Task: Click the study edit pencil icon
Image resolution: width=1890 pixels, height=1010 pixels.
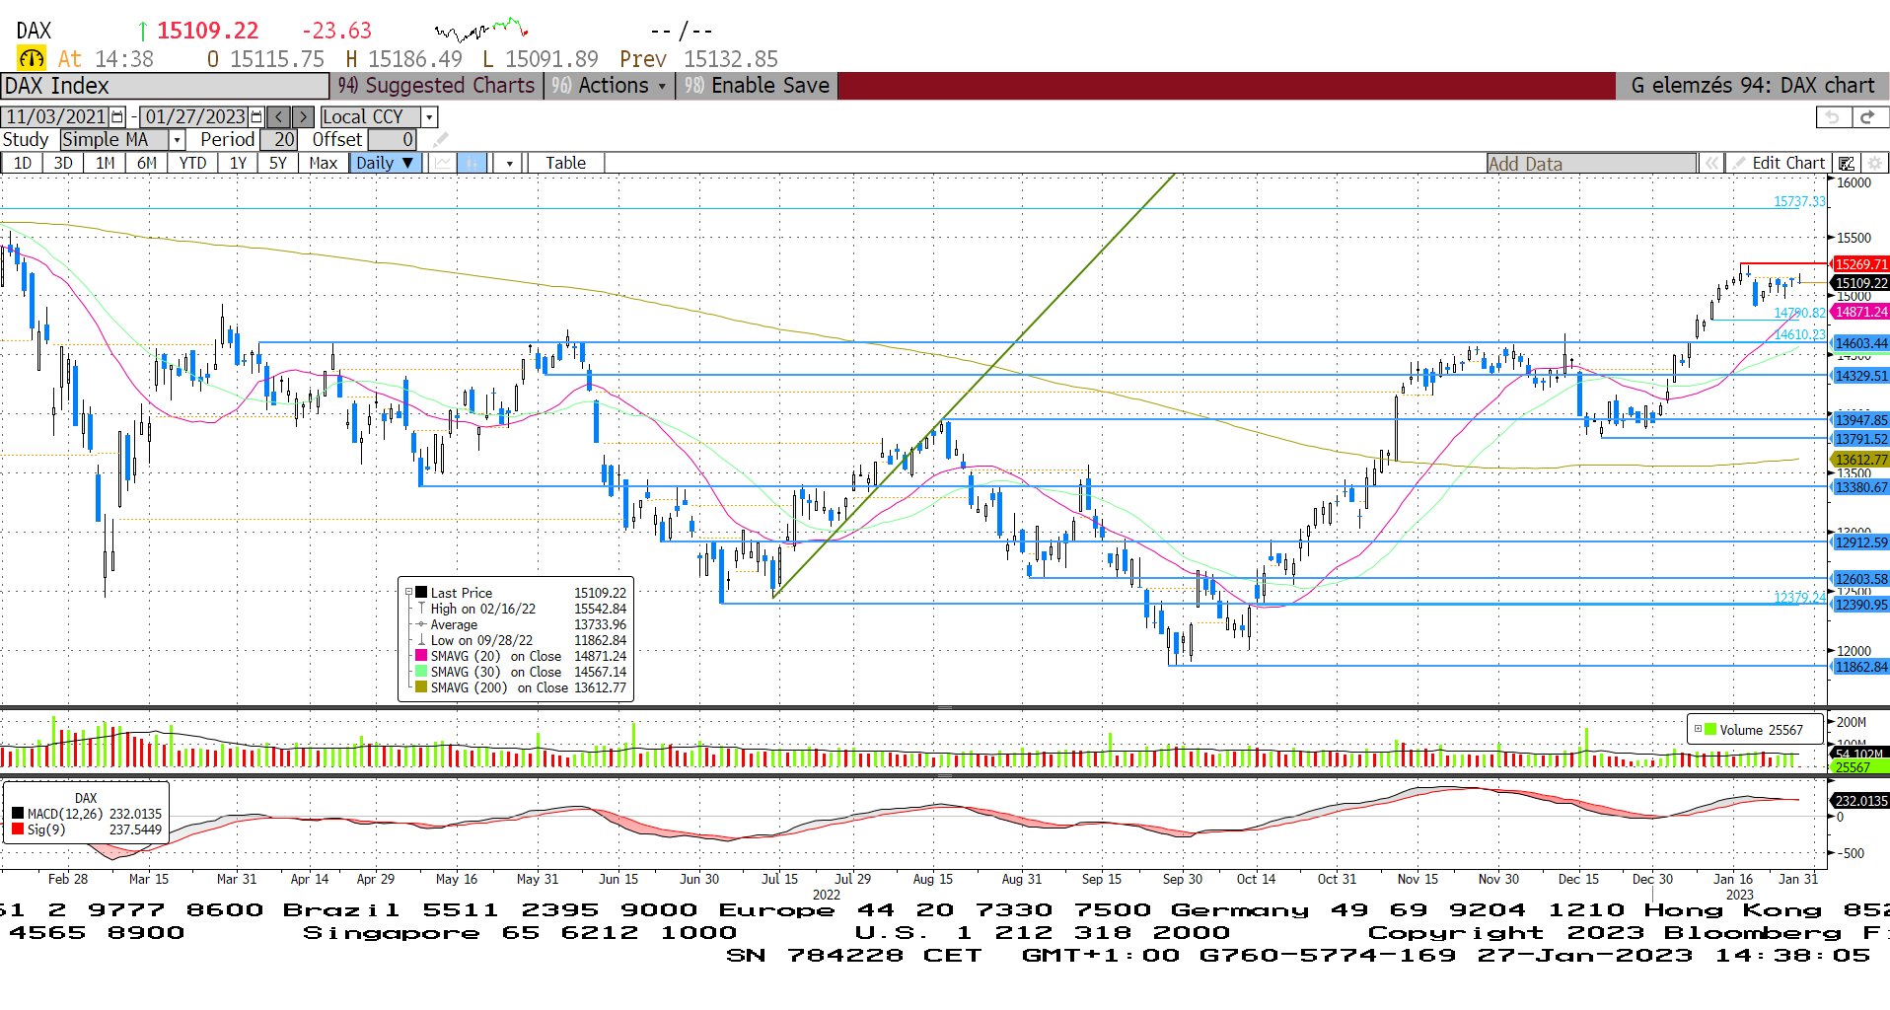Action: (x=440, y=140)
